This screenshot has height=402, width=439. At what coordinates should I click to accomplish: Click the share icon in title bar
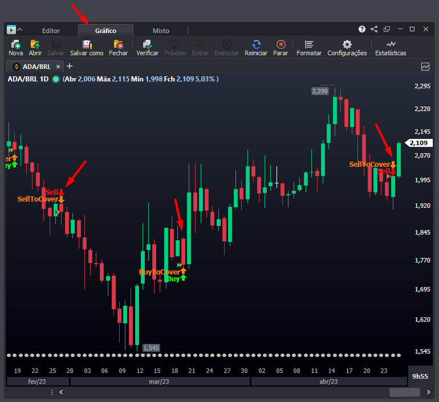(374, 29)
